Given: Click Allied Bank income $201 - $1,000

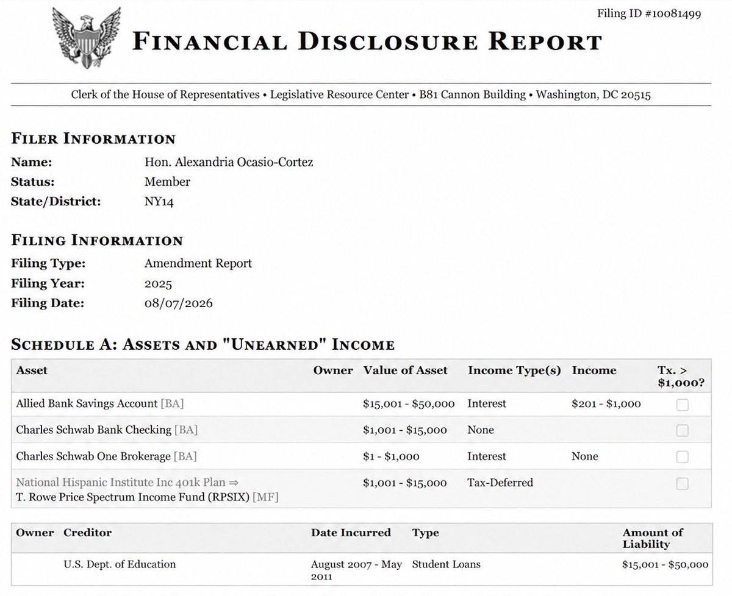Looking at the screenshot, I should coord(606,403).
